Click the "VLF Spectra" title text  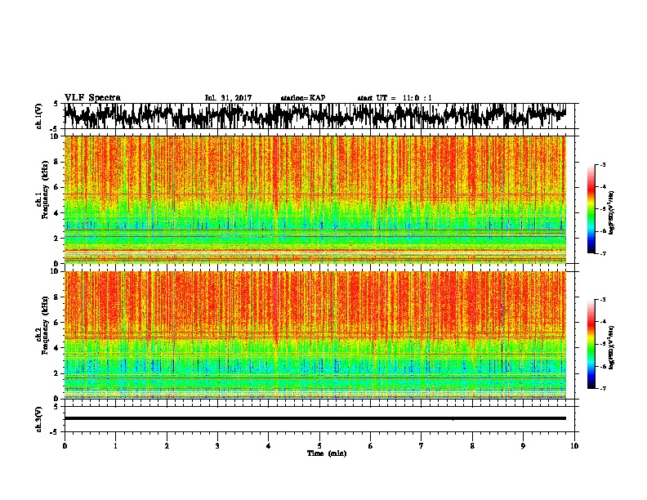coord(92,97)
